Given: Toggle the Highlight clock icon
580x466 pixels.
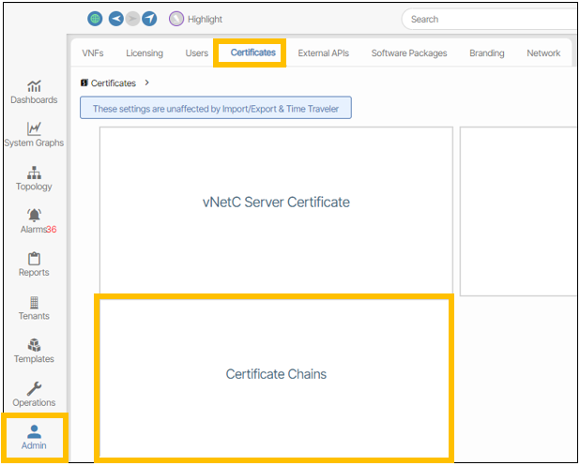Looking at the screenshot, I should pyautogui.click(x=176, y=19).
